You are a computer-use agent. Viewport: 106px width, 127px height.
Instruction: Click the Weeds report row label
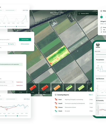click(x=60, y=111)
